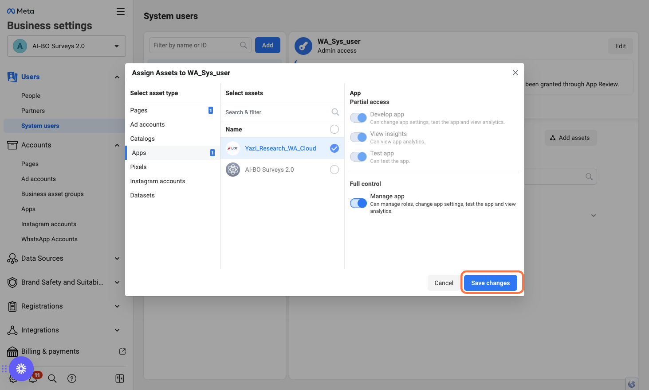The image size is (649, 390).
Task: Click the Data Sources icon
Action: click(12, 259)
